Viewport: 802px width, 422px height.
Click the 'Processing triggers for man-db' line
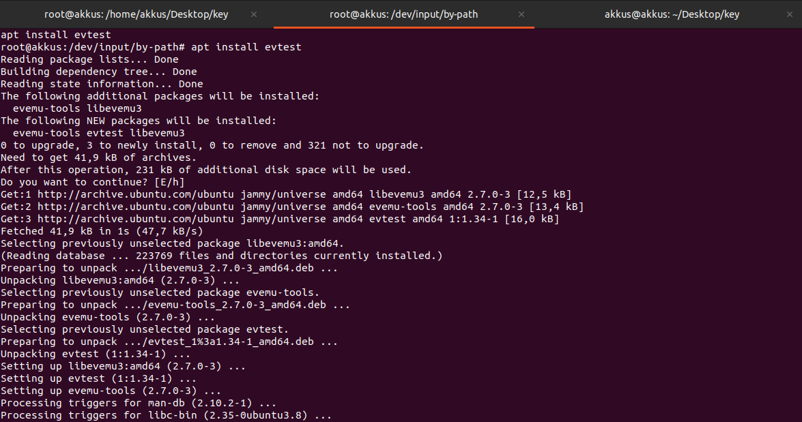click(x=138, y=403)
